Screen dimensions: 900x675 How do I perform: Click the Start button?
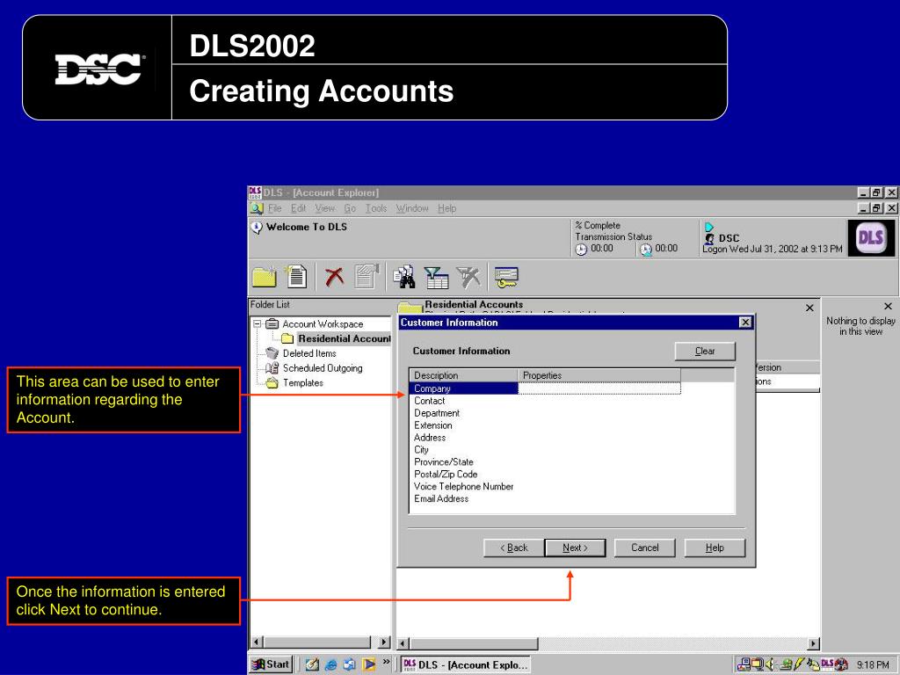(x=272, y=664)
